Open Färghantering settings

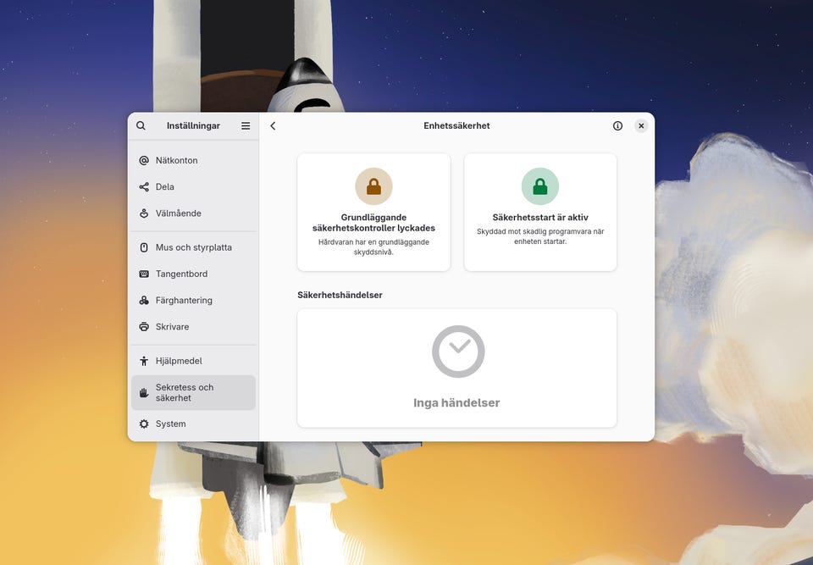point(193,301)
